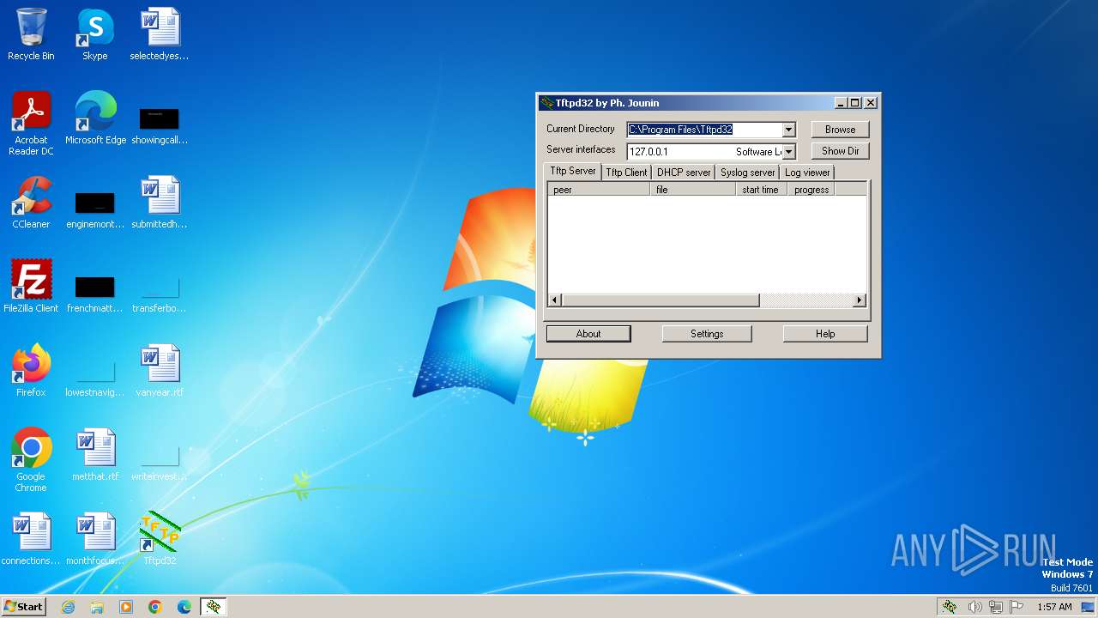Click the start time column header

(762, 190)
